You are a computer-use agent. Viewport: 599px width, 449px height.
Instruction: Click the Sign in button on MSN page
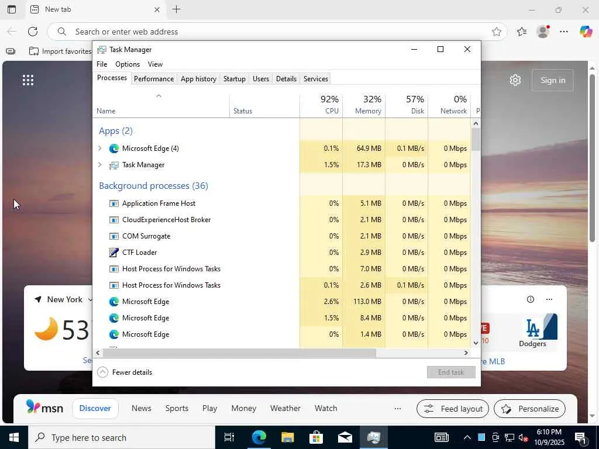(x=552, y=80)
